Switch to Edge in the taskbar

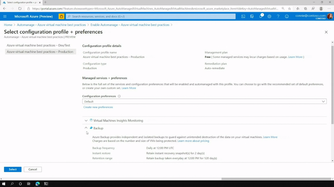pos(38,184)
